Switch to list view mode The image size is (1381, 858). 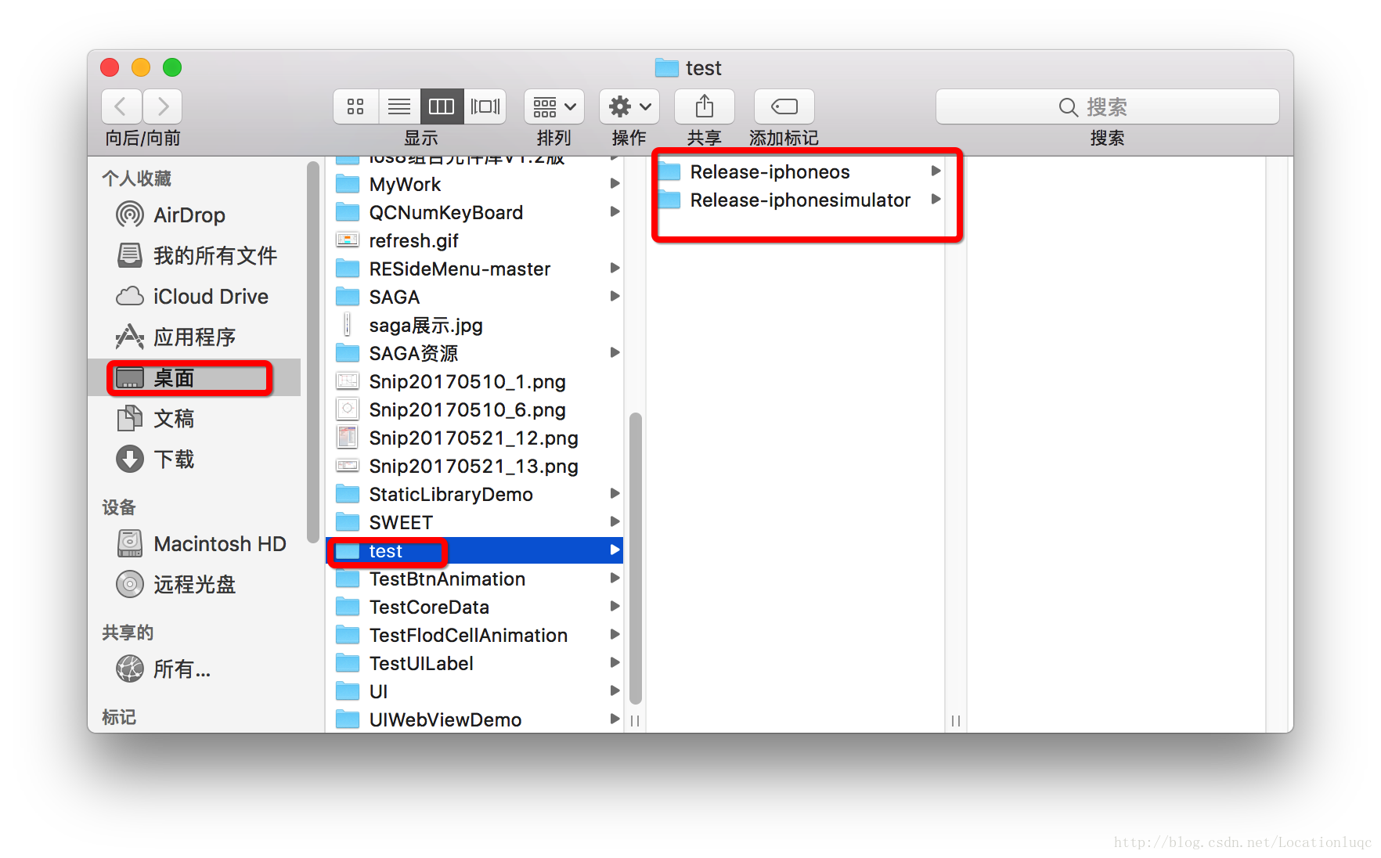(x=399, y=106)
